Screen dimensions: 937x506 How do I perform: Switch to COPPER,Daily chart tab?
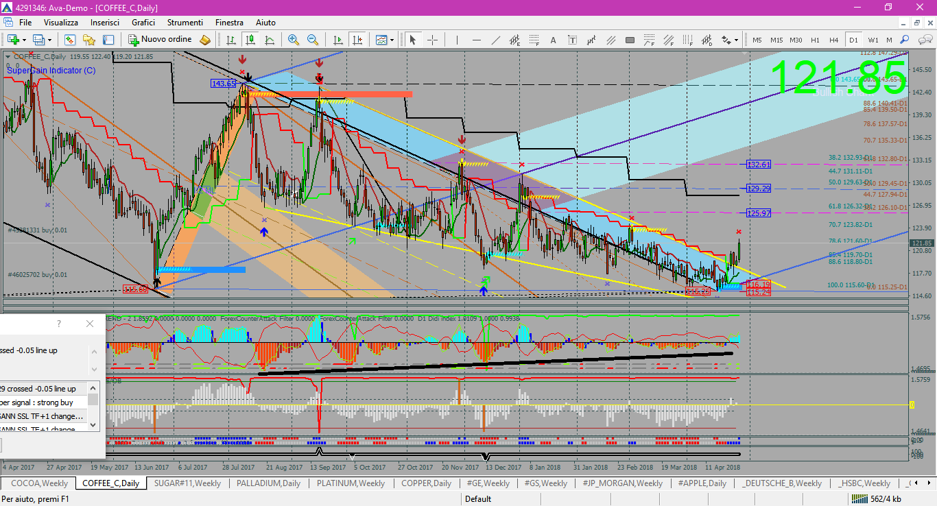[x=427, y=483]
